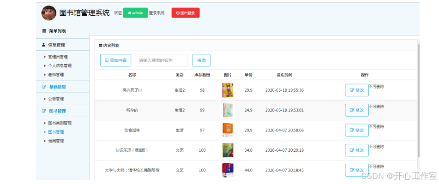Click the 图书馆管理系统 title
439x184 pixels.
(x=84, y=13)
